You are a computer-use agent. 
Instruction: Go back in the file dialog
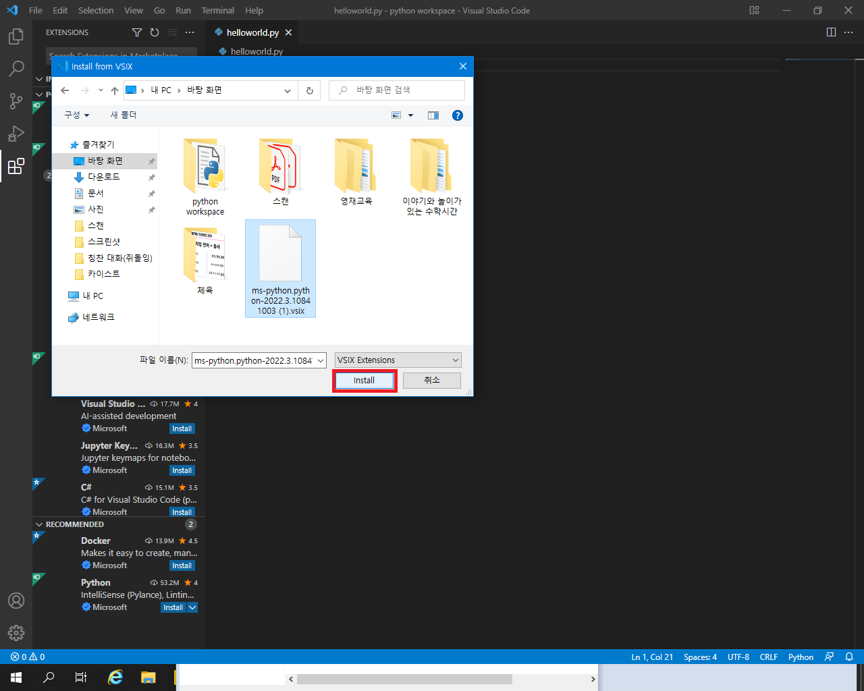pyautogui.click(x=65, y=90)
